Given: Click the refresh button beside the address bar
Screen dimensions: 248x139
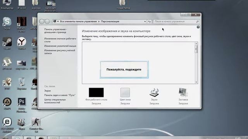Looking at the screenshot, I should [149, 22].
